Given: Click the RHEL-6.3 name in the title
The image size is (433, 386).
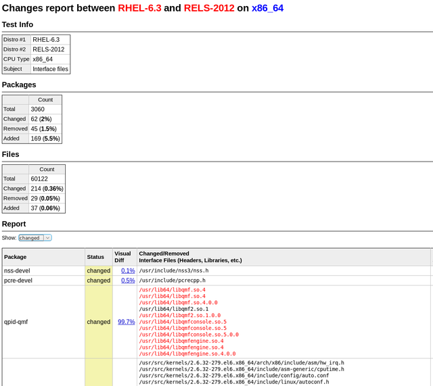Looking at the screenshot, I should [139, 8].
